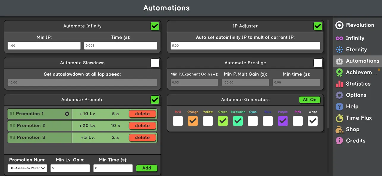Enable Automate Slowdown
The image size is (382, 176).
point(155,63)
